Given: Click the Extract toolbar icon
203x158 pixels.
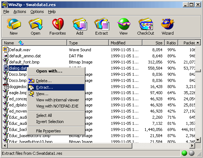Looking at the screenshot, I should (x=102, y=24).
